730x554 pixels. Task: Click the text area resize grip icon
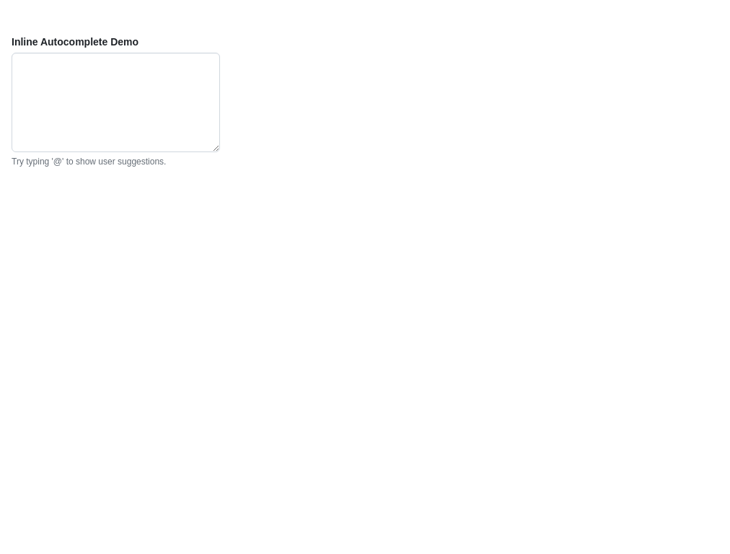pyautogui.click(x=216, y=148)
